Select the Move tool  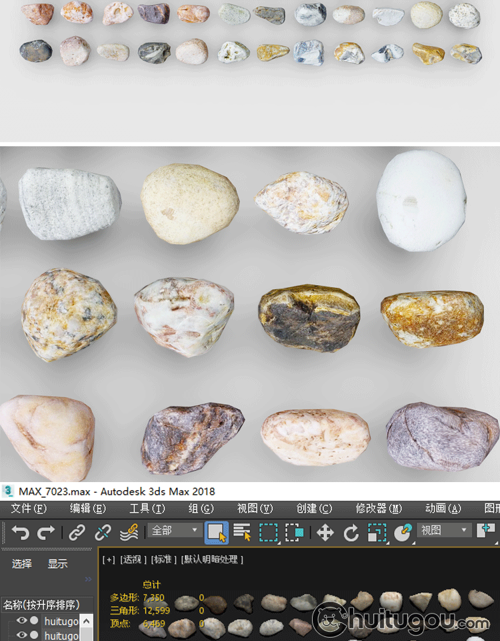pos(325,532)
